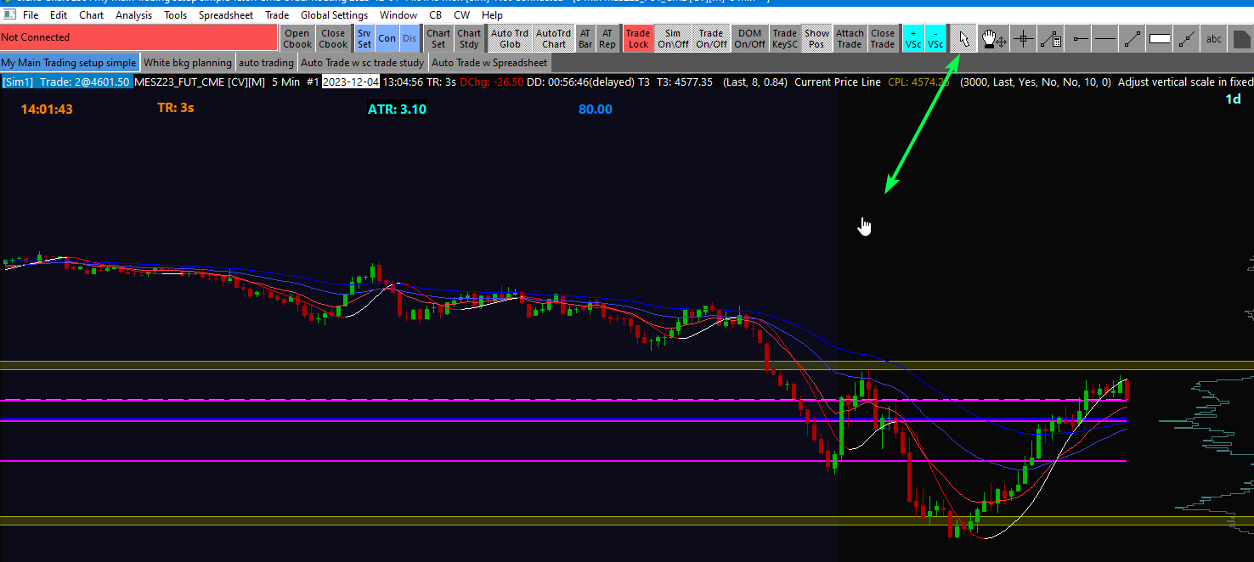Toggle Trade On/Off
This screenshot has width=1254, height=562.
coord(711,38)
